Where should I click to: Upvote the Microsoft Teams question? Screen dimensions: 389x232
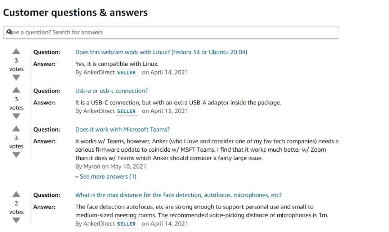click(16, 129)
